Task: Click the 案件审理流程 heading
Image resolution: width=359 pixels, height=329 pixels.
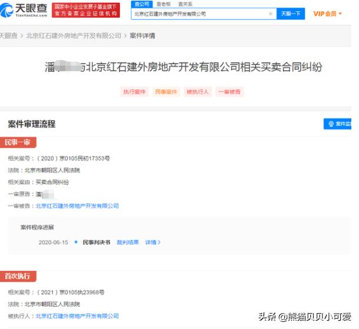Action: tap(32, 124)
